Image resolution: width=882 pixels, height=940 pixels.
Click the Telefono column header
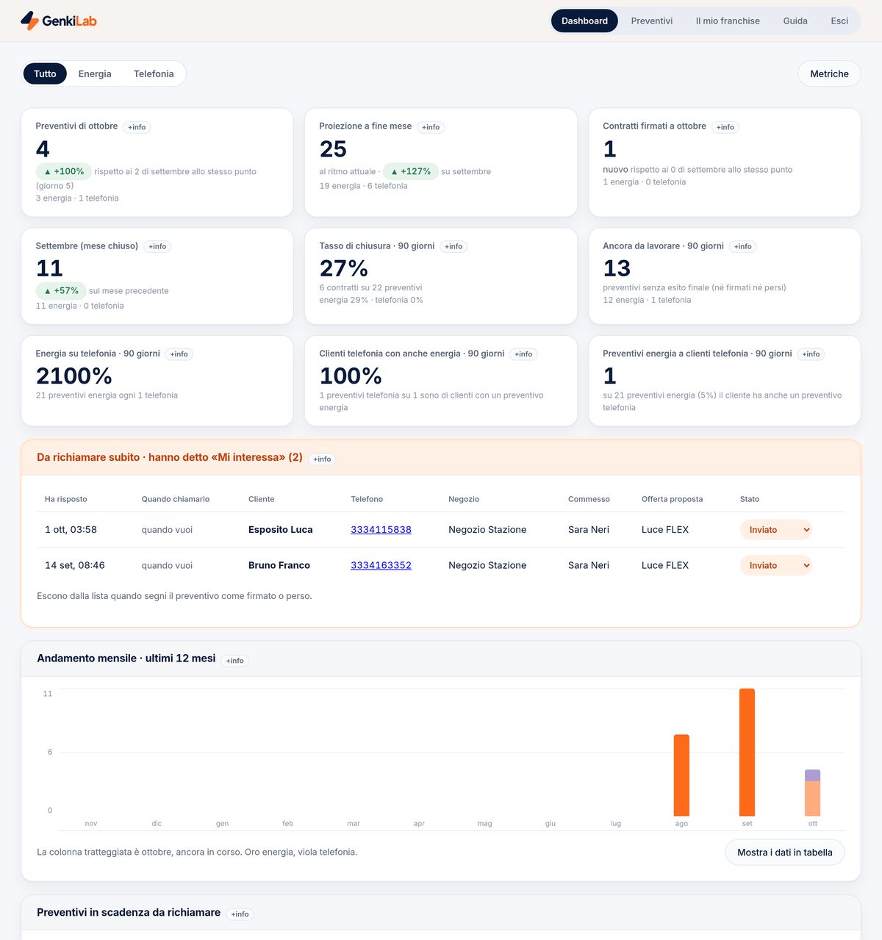coord(367,499)
